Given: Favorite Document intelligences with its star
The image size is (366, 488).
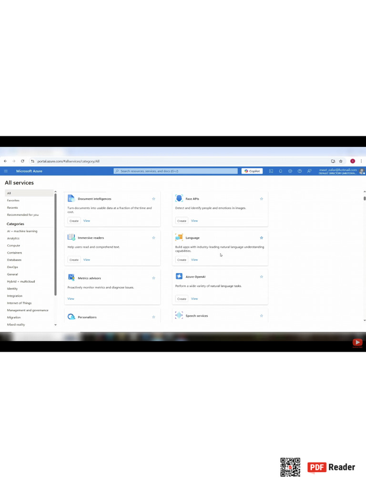Looking at the screenshot, I should (x=153, y=199).
